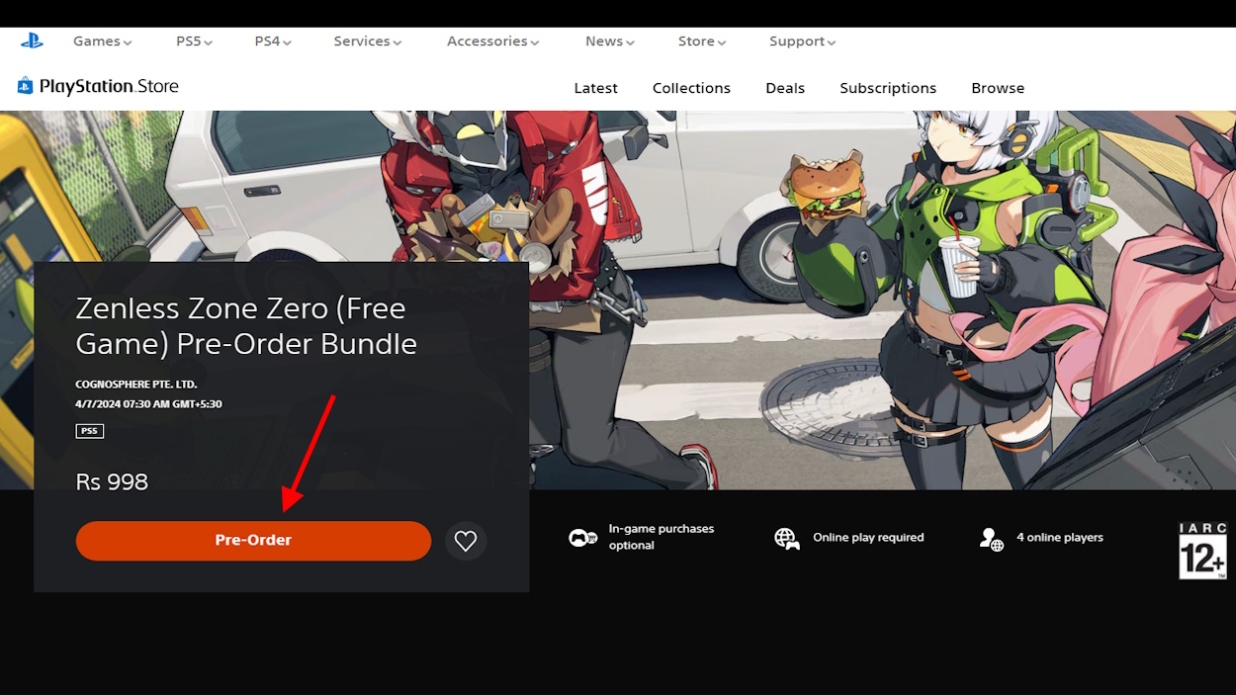The width and height of the screenshot is (1236, 695).
Task: Select the online play required globe icon
Action: (x=786, y=537)
